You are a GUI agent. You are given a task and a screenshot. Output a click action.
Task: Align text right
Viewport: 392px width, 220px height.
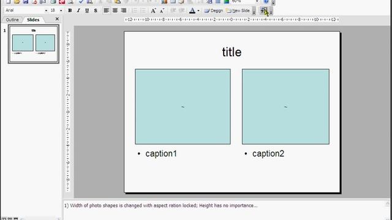pyautogui.click(x=124, y=10)
